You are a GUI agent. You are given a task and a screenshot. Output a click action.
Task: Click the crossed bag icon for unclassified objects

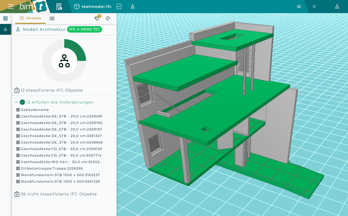coord(17,194)
